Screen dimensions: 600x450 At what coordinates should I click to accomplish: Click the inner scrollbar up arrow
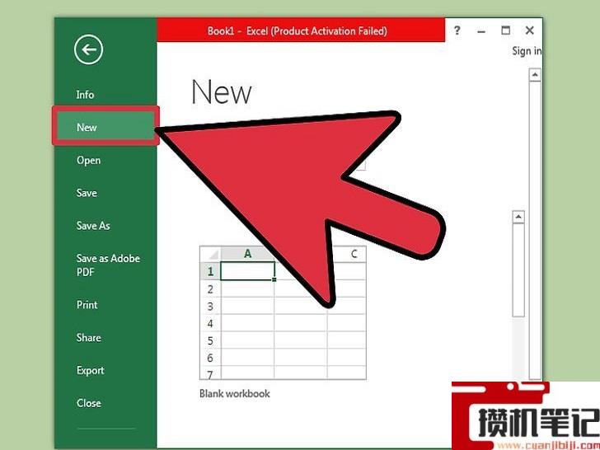(x=518, y=217)
